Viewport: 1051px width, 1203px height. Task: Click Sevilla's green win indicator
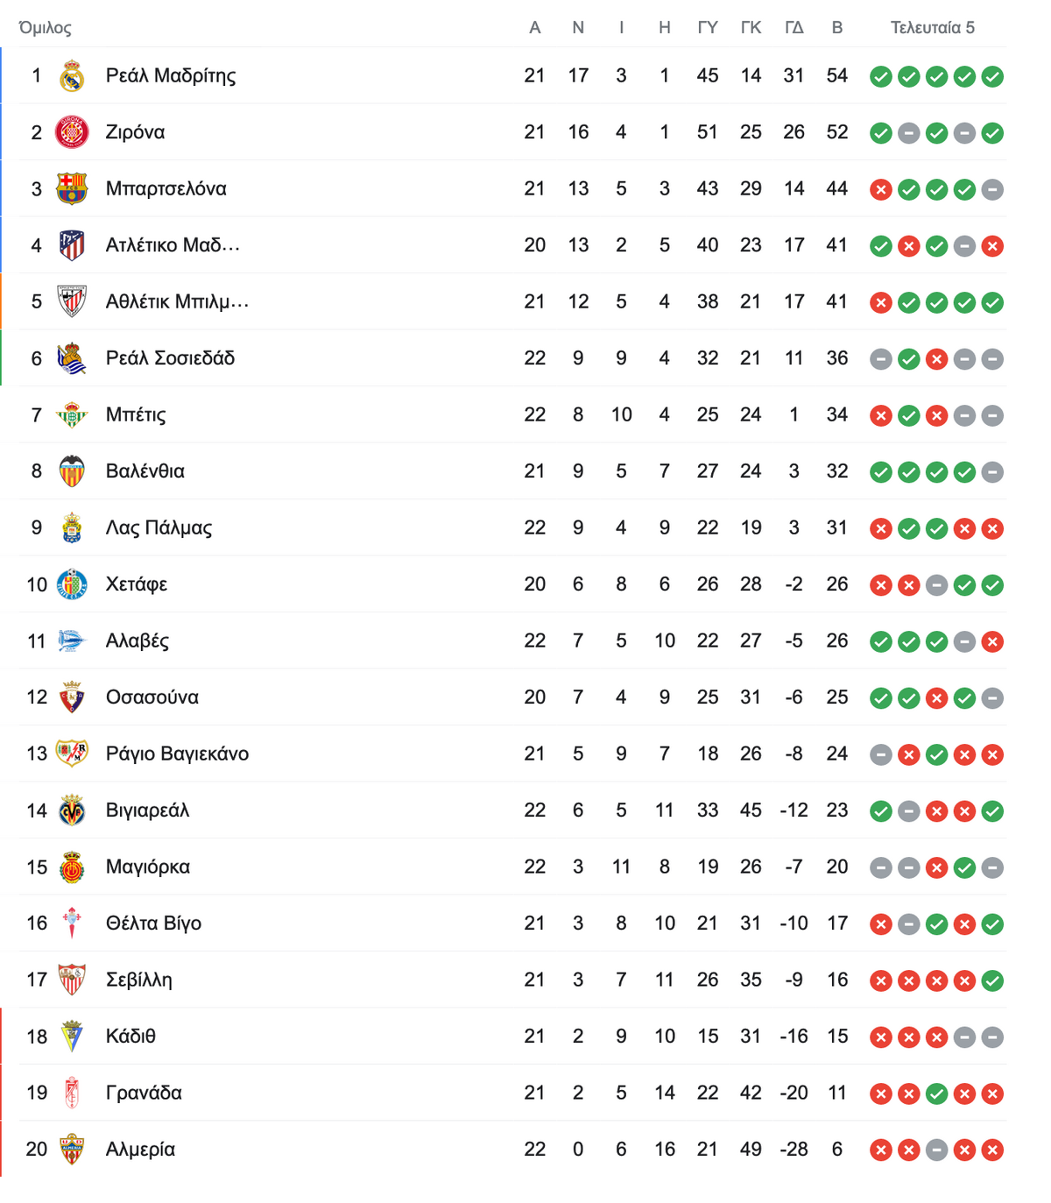992,980
